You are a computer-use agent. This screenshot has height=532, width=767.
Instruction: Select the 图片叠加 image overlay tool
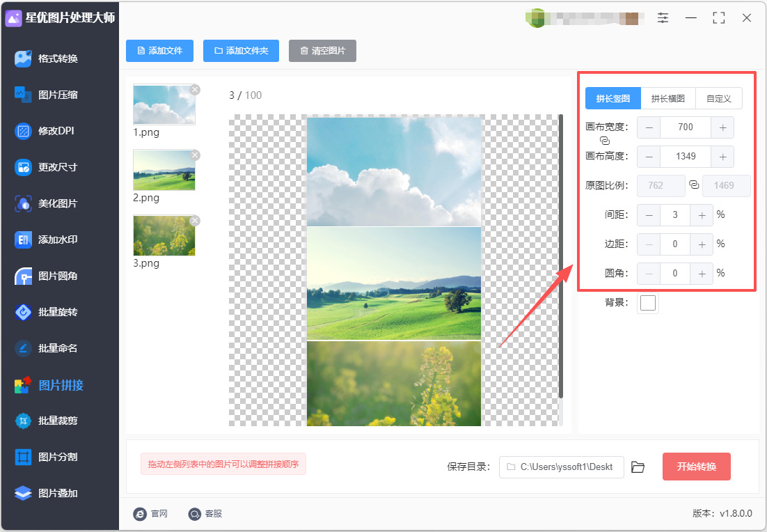(47, 493)
